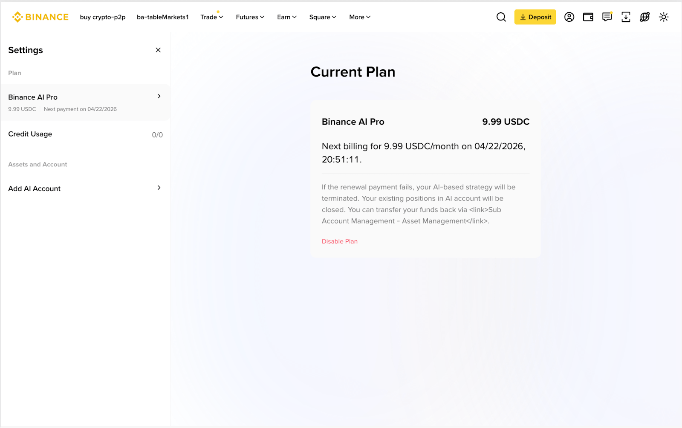This screenshot has width=682, height=428.
Task: Expand the Futures dropdown menu
Action: pos(250,17)
